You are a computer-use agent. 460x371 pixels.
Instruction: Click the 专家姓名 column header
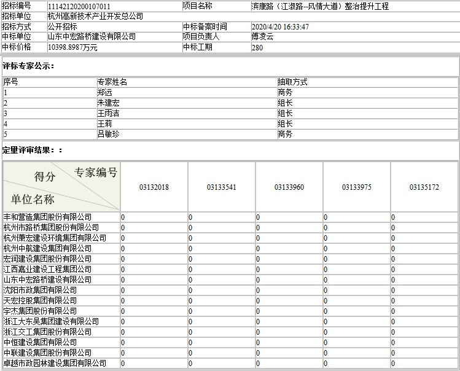[x=112, y=82]
